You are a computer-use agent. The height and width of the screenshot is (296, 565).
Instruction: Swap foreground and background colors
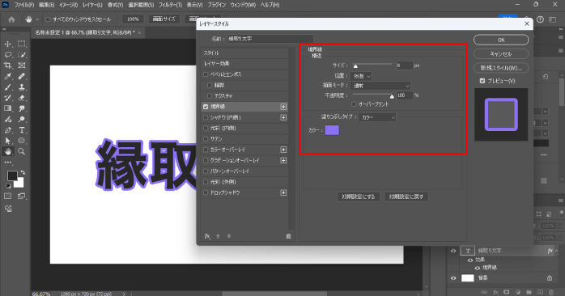click(23, 173)
